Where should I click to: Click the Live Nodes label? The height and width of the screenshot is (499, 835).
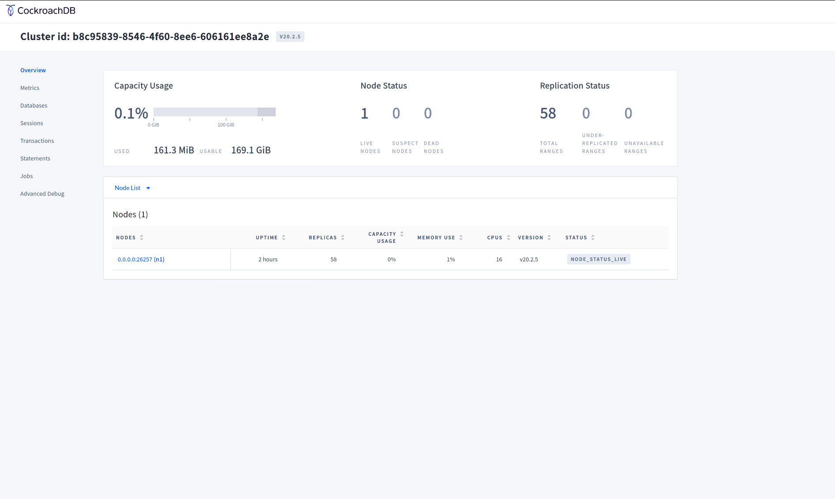370,147
